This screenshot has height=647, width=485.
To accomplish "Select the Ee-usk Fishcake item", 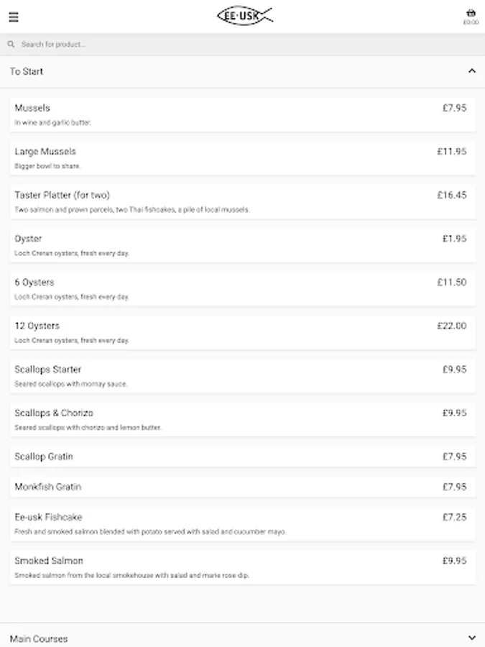I will point(242,523).
